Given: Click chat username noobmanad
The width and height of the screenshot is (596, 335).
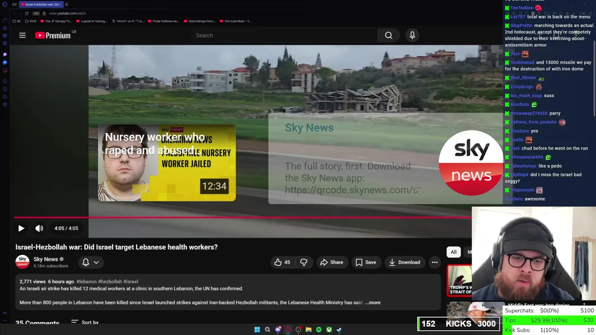Looking at the screenshot, I should click(x=522, y=62).
